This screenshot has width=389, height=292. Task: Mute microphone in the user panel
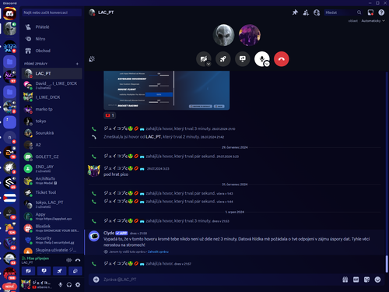[x=61, y=285]
